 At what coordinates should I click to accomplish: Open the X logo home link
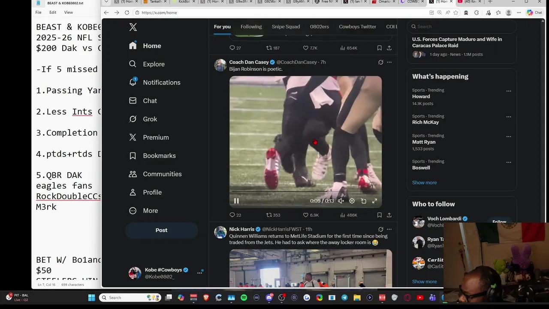click(x=133, y=27)
